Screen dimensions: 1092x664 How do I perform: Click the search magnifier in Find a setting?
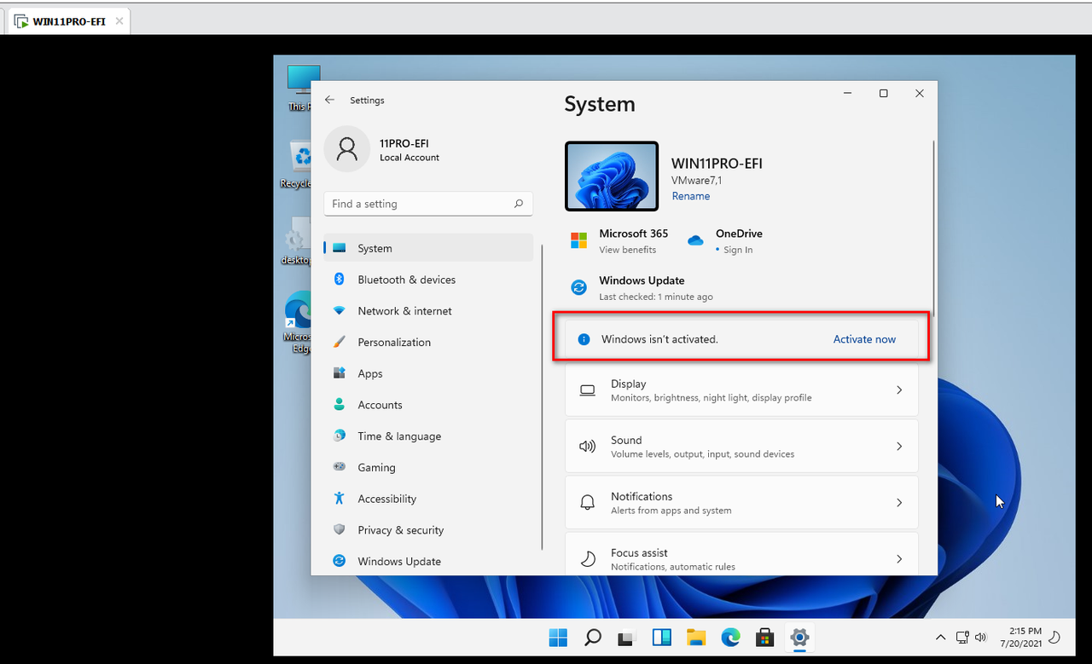(518, 204)
